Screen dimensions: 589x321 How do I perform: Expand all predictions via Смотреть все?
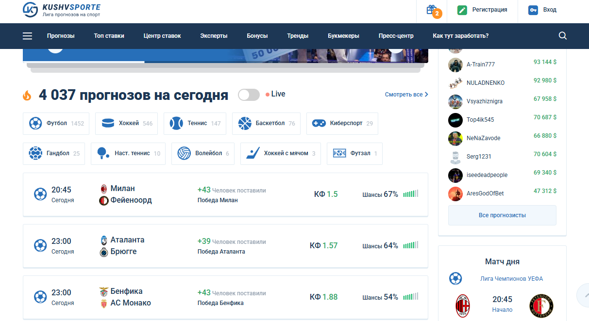pos(406,95)
